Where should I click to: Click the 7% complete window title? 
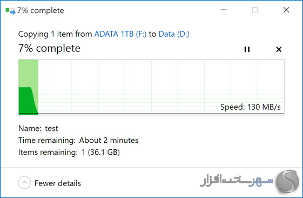click(x=41, y=11)
